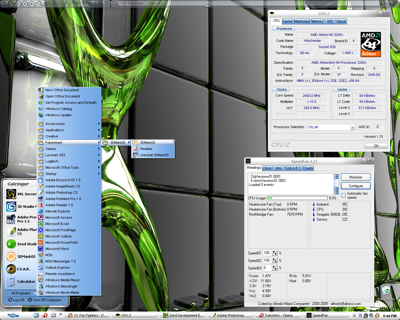Click the Foo Fighters song seek bar
This screenshot has height=320, width=400.
point(248,6)
